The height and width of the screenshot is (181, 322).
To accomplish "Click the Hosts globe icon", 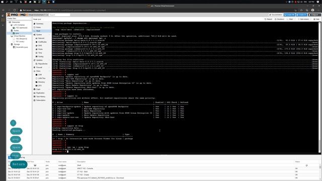I will (x=36, y=49).
